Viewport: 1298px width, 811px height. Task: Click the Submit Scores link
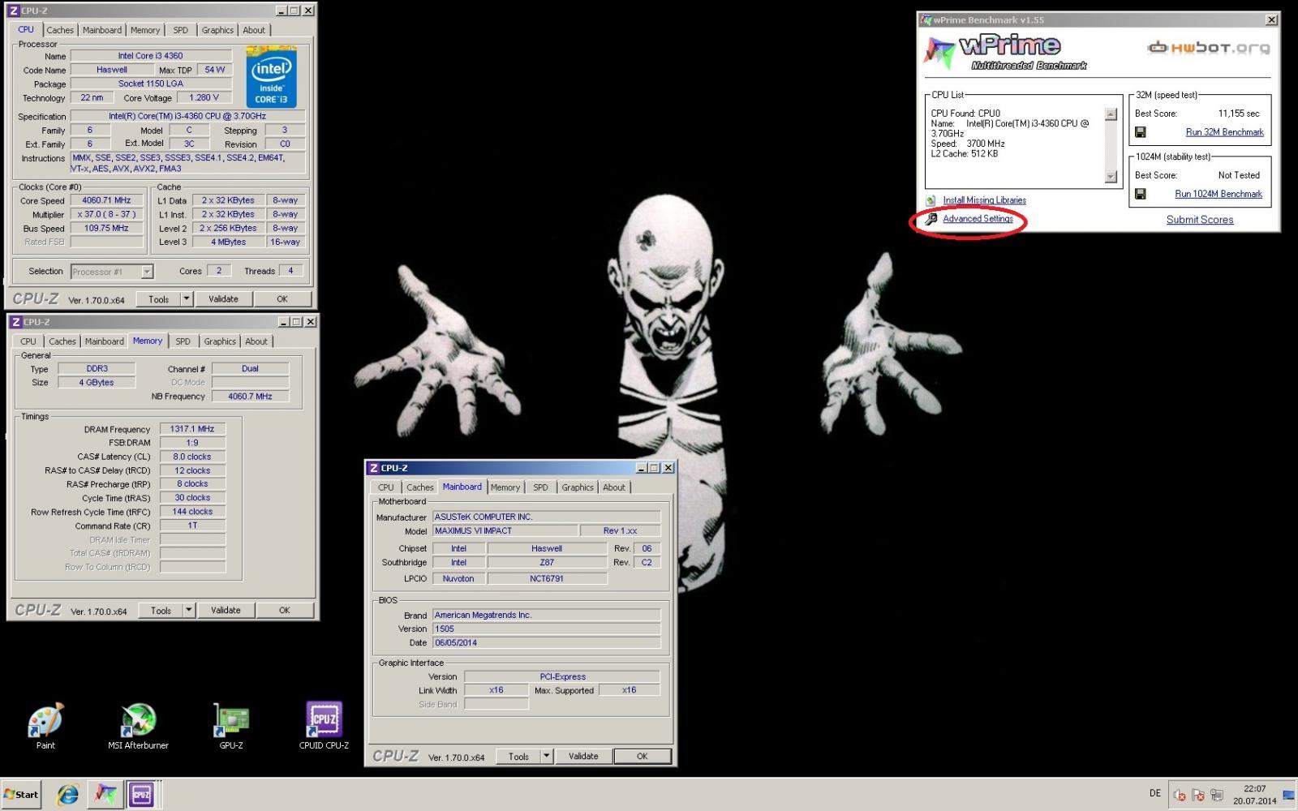1200,220
